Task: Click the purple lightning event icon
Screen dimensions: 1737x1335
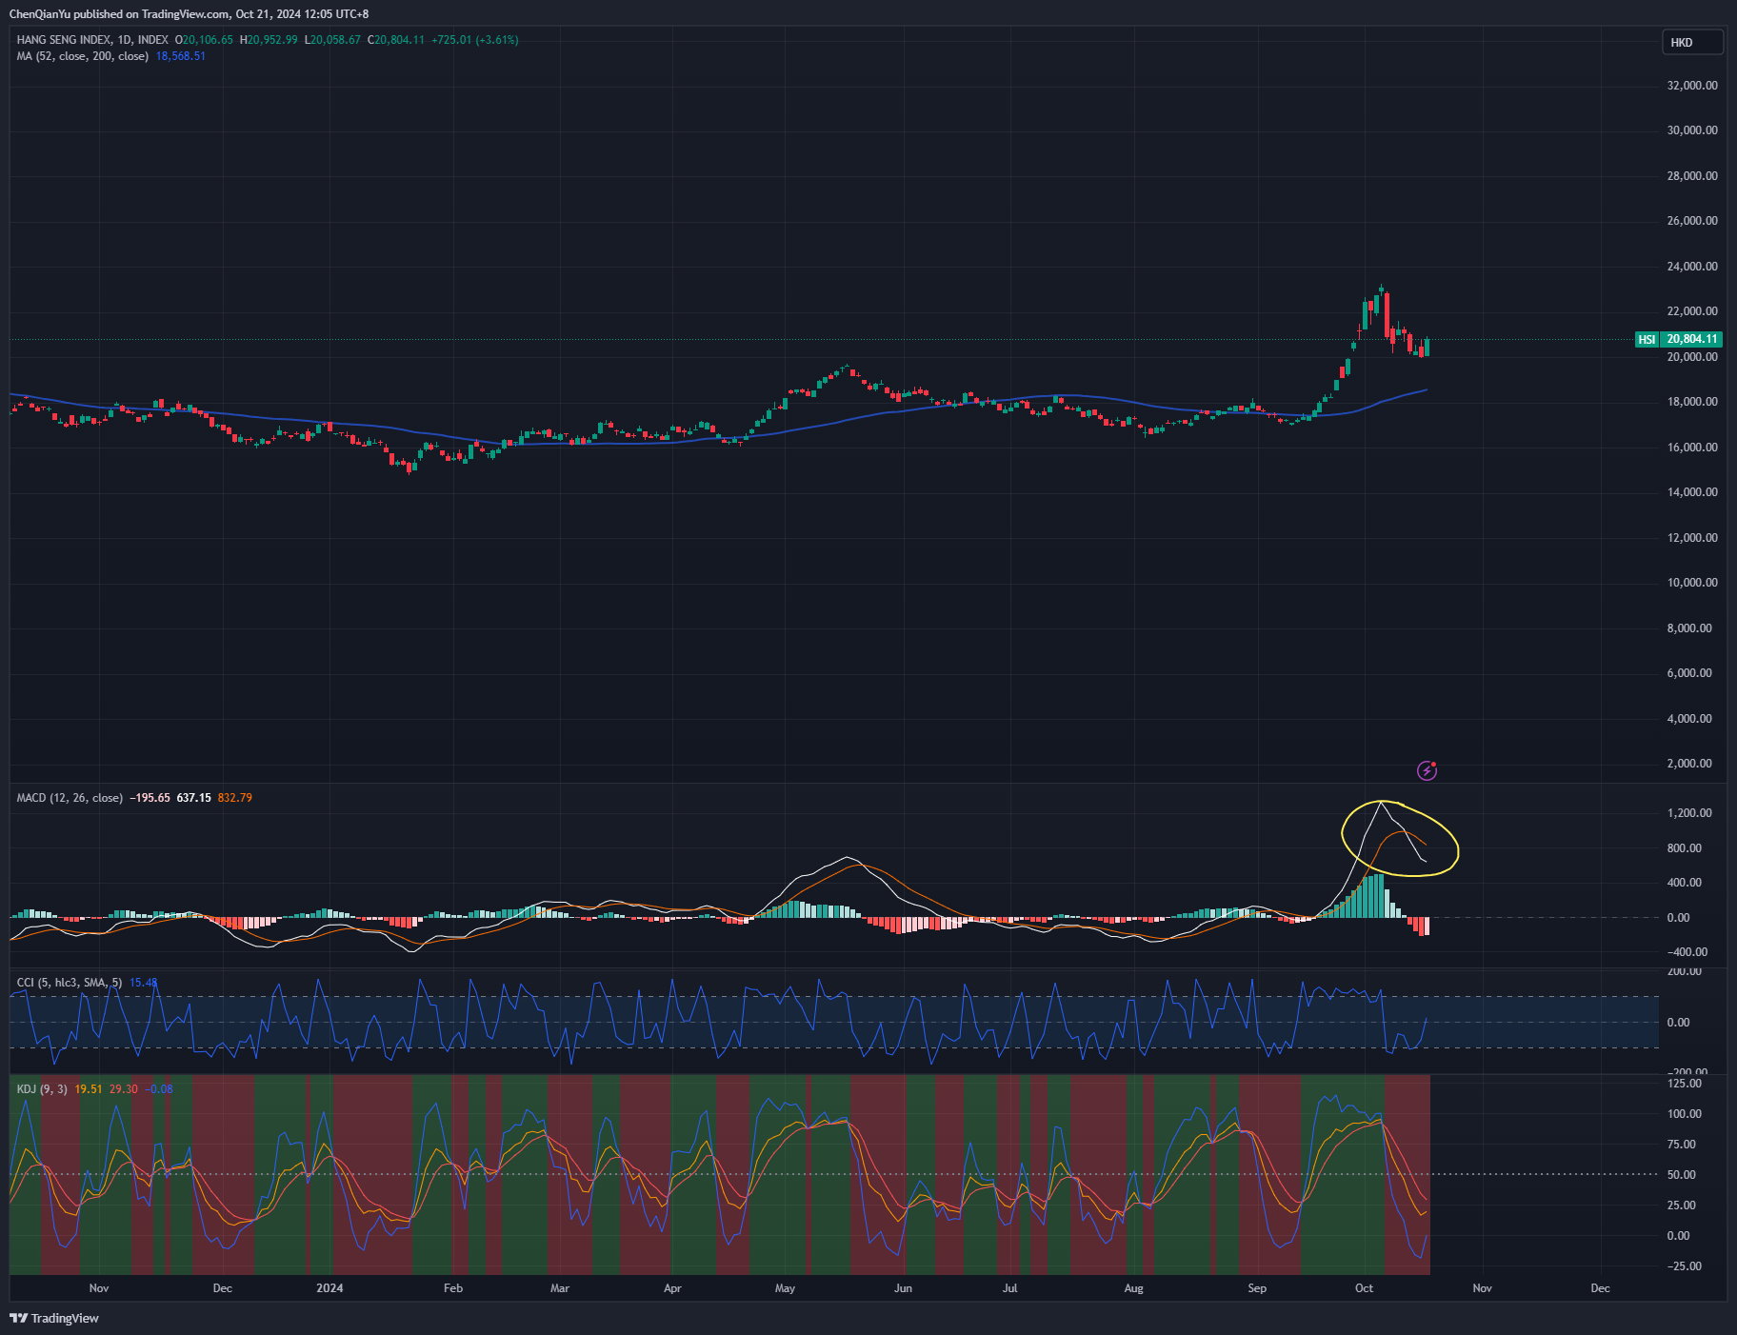Action: tap(1427, 770)
